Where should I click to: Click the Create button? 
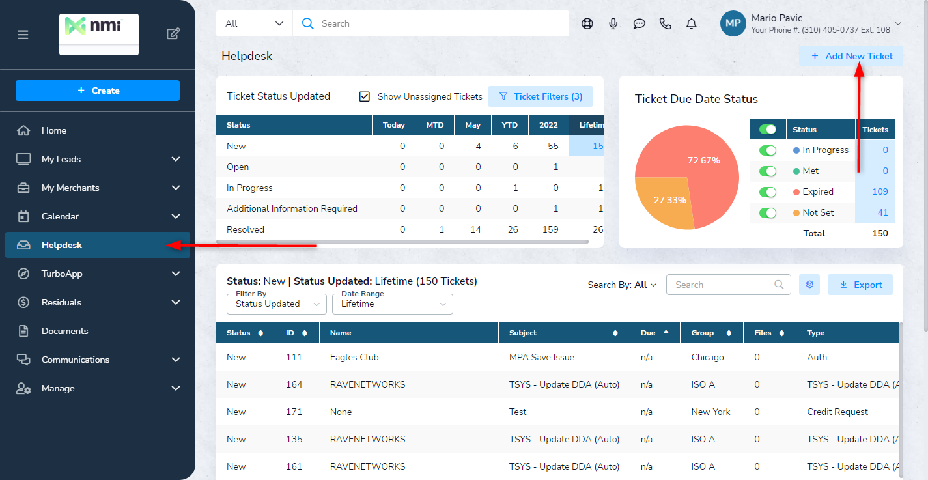click(x=98, y=91)
